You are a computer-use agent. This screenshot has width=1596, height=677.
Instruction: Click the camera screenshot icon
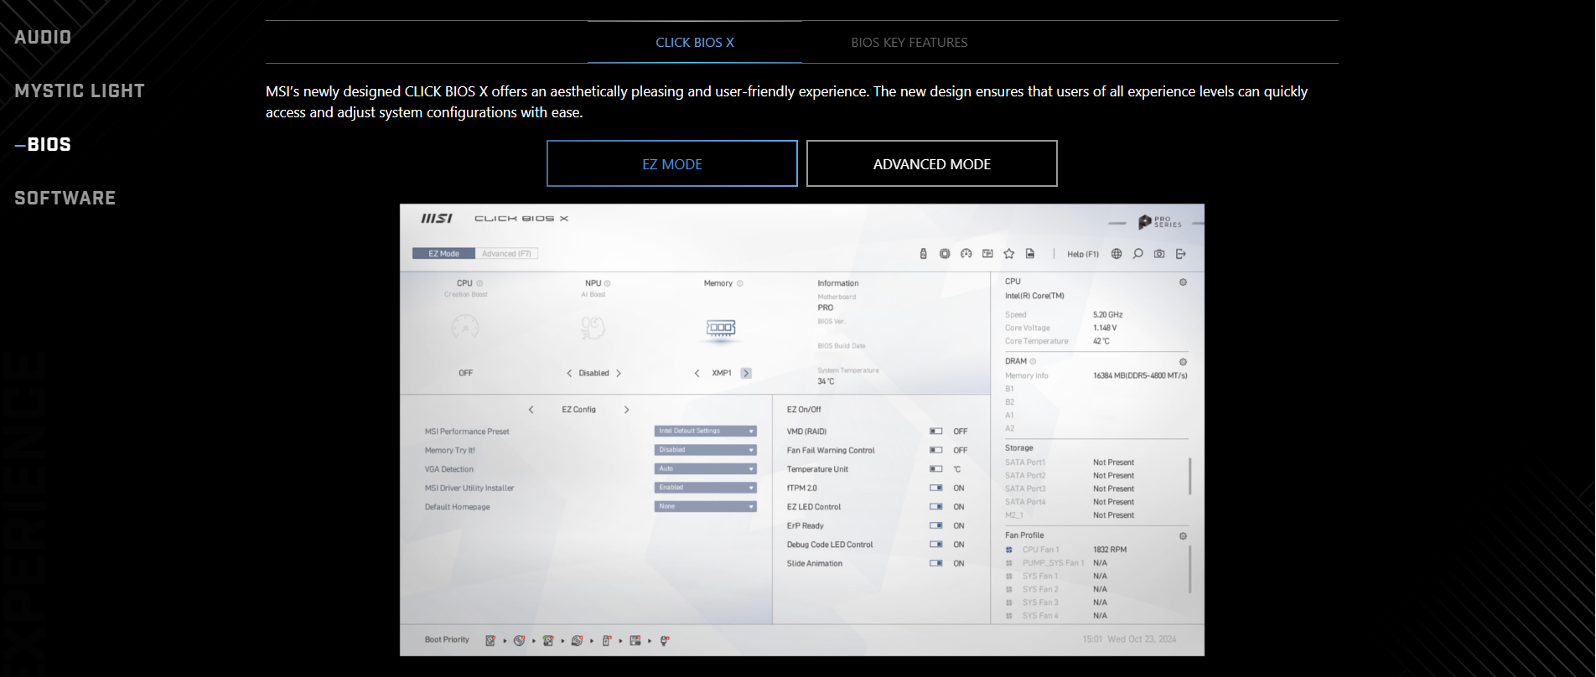(x=1159, y=254)
